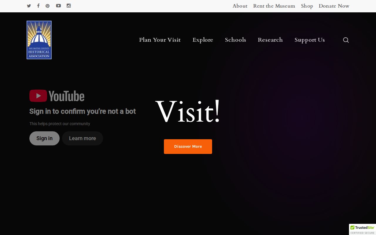Open the Explore menu

(x=203, y=40)
